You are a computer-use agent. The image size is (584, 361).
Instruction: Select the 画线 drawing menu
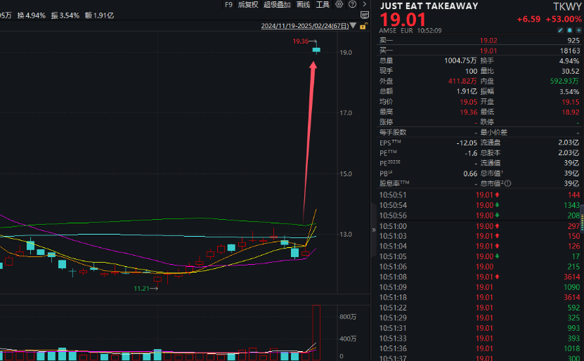[303, 5]
